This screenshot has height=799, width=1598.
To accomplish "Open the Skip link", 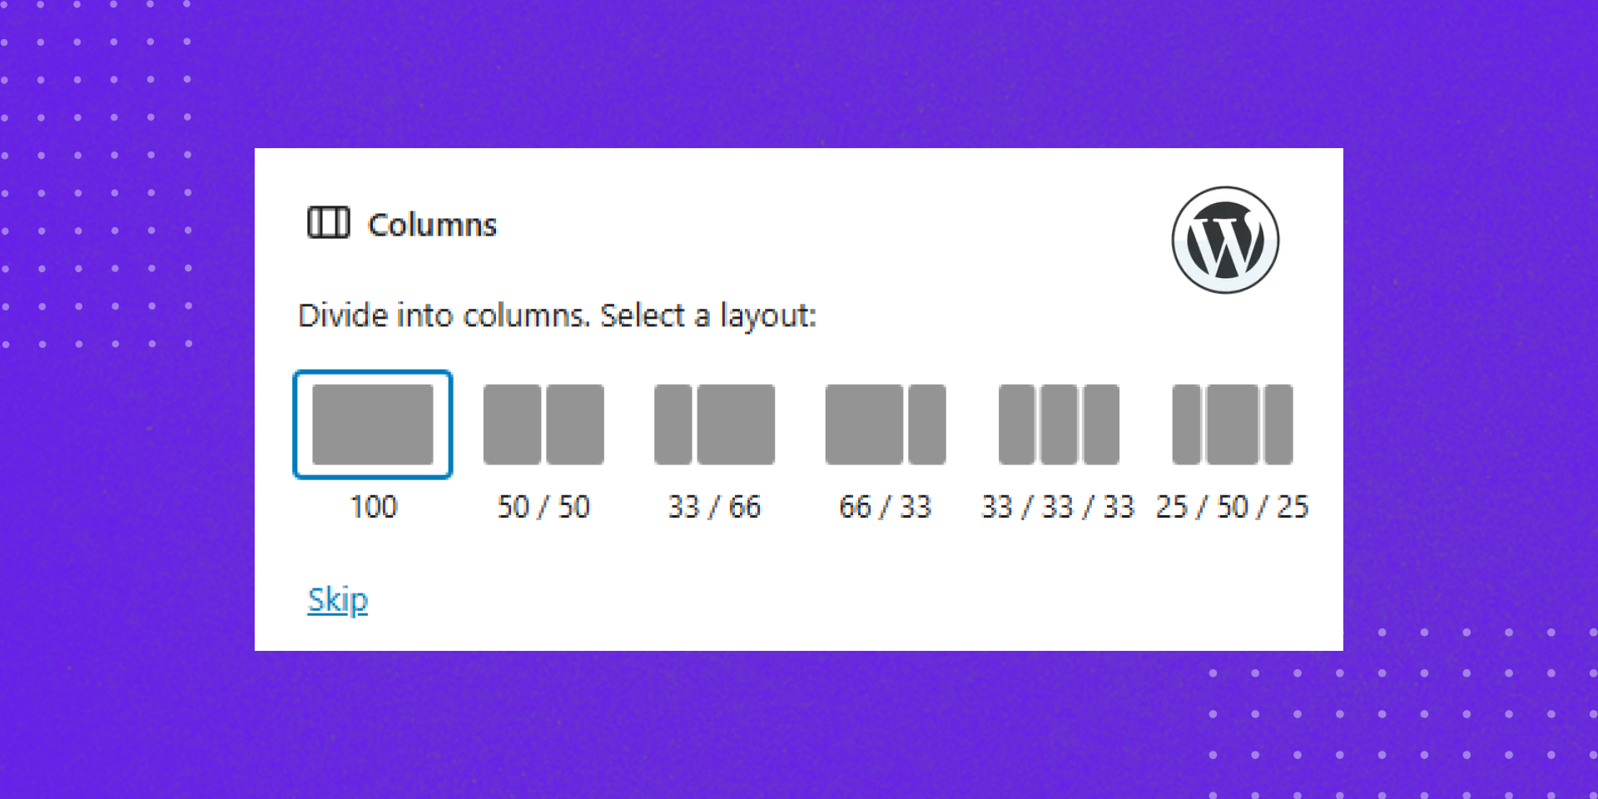I will [337, 598].
